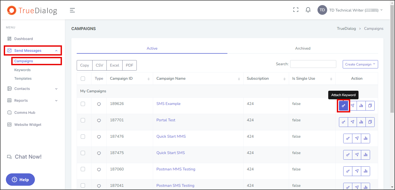
Task: Go to Dashboard in the sidebar
Action: tap(24, 39)
